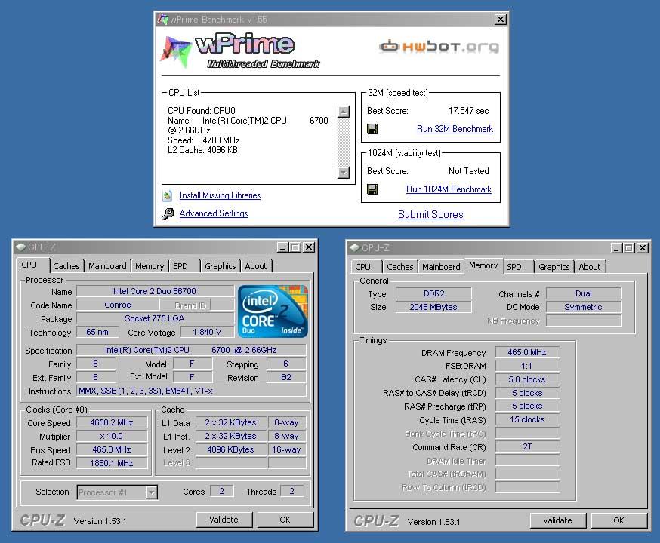Select Memory tab in right CPU-Z

point(483,266)
